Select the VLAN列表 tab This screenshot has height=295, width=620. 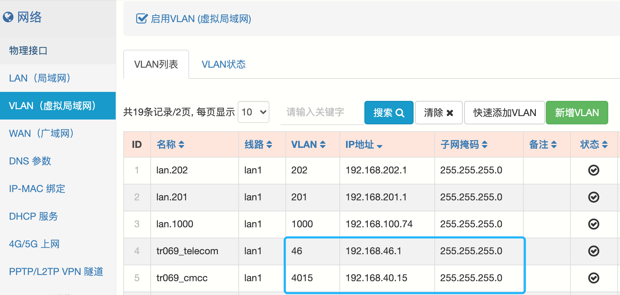point(156,65)
